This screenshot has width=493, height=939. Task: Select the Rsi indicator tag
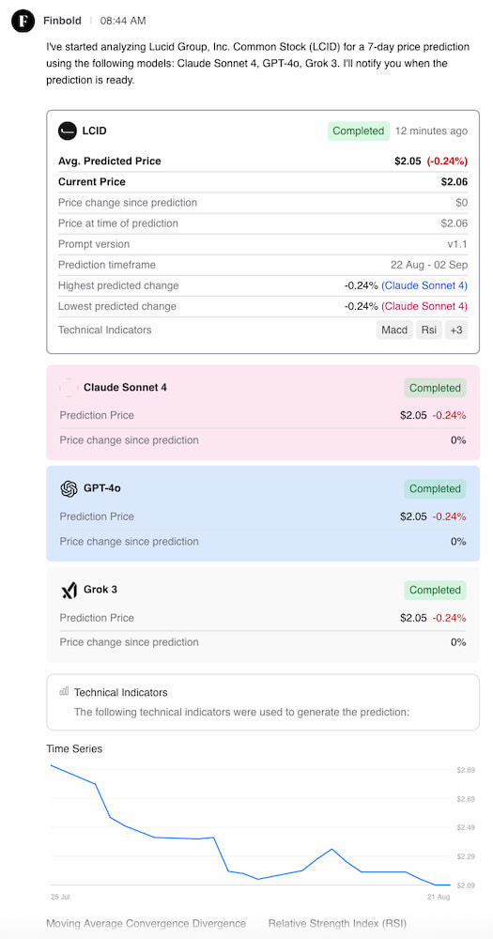[x=429, y=330]
